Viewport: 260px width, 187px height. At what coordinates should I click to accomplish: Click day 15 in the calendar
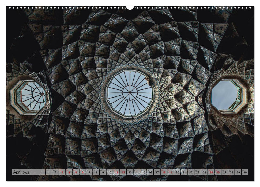click(x=144, y=172)
